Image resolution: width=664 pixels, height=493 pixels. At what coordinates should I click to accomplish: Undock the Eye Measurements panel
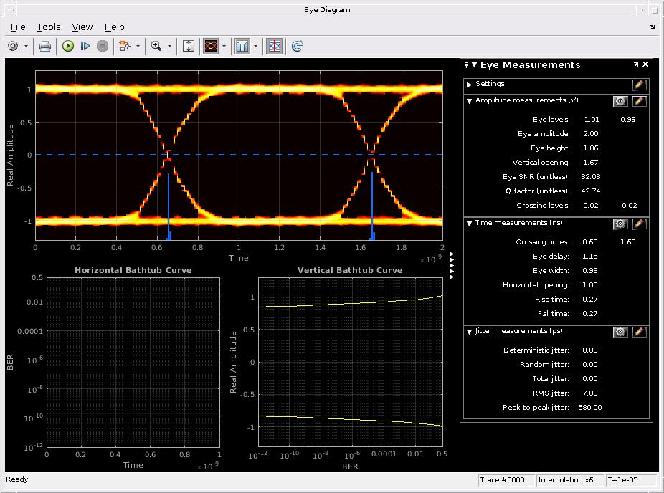635,64
